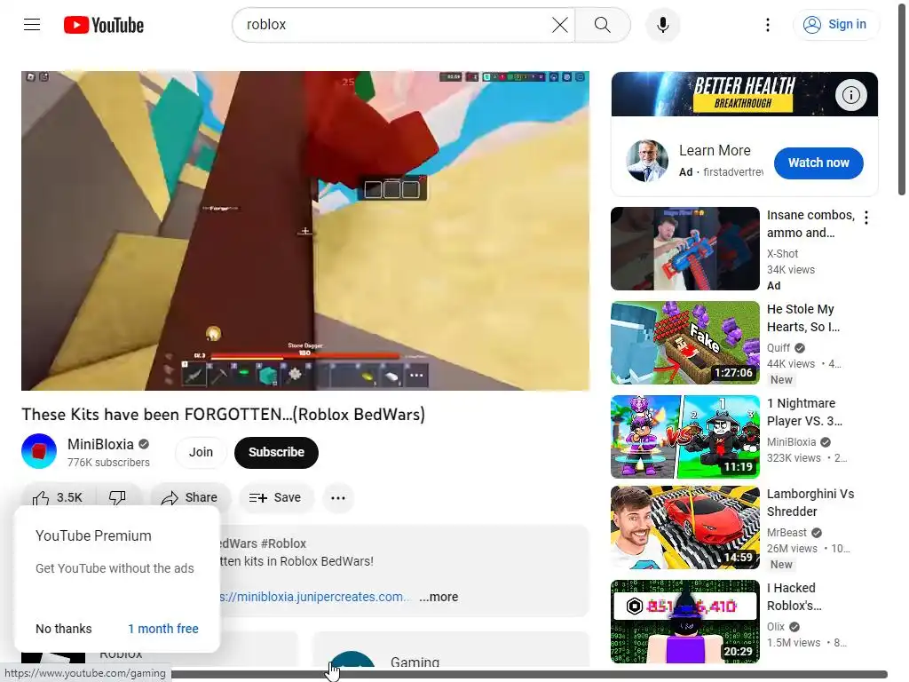The width and height of the screenshot is (909, 682).
Task: Open ad info icon on Better Health banner
Action: pos(850,94)
